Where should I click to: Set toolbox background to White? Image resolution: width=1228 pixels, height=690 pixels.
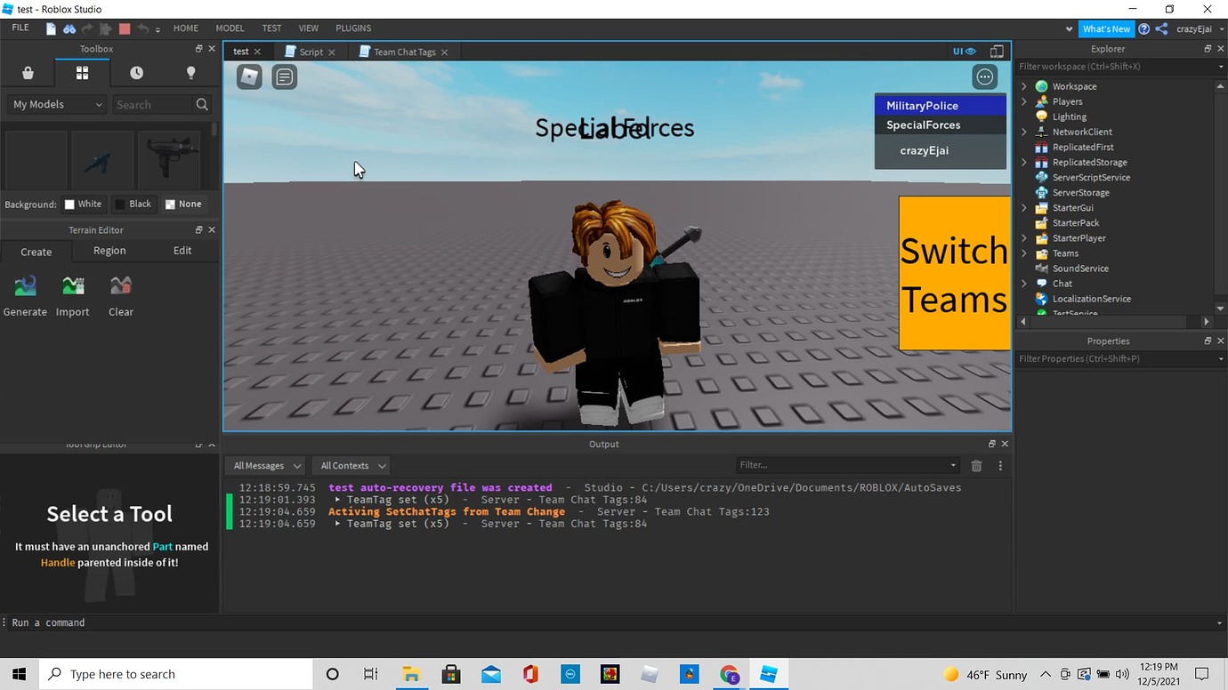(x=84, y=204)
